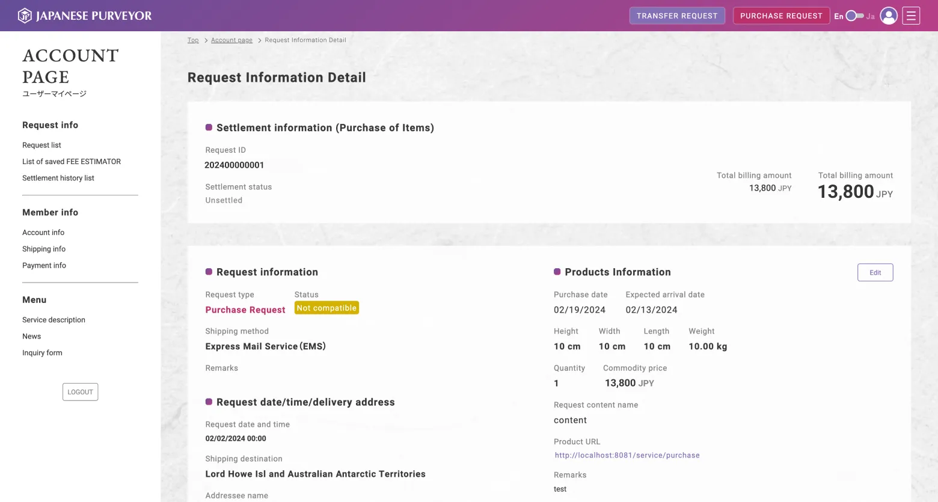This screenshot has height=502, width=938.
Task: Select Settlement history list
Action: pyautogui.click(x=58, y=178)
